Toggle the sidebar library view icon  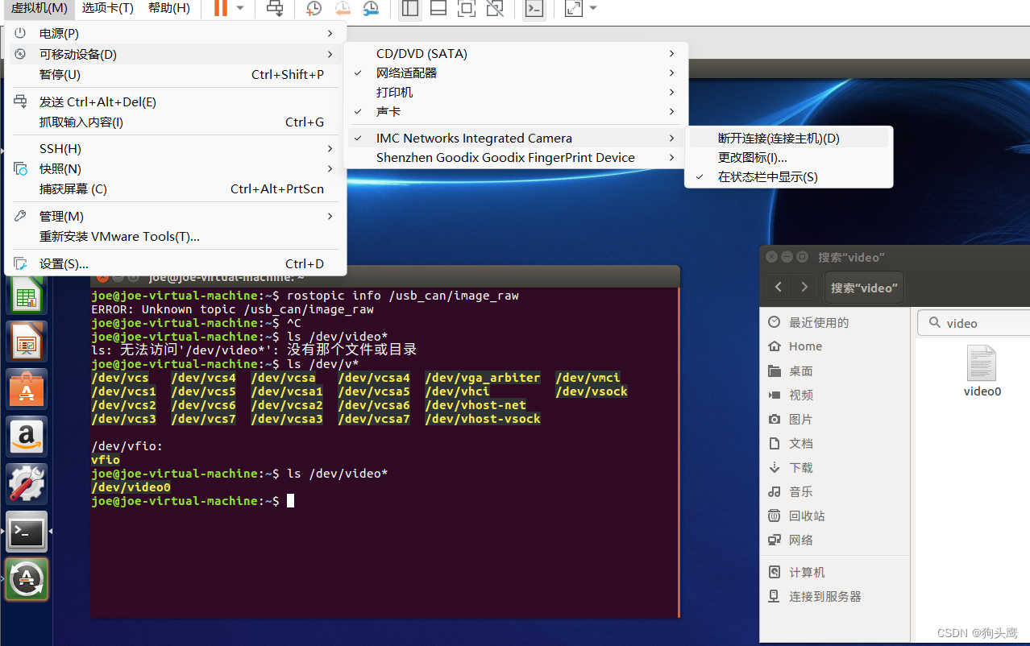tap(410, 8)
